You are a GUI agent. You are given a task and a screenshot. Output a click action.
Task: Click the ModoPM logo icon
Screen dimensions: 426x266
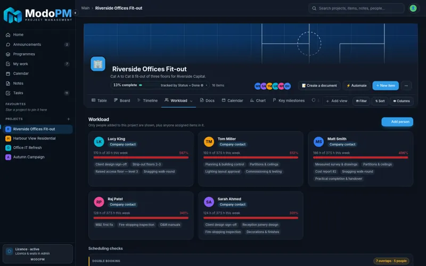[x=12, y=15]
